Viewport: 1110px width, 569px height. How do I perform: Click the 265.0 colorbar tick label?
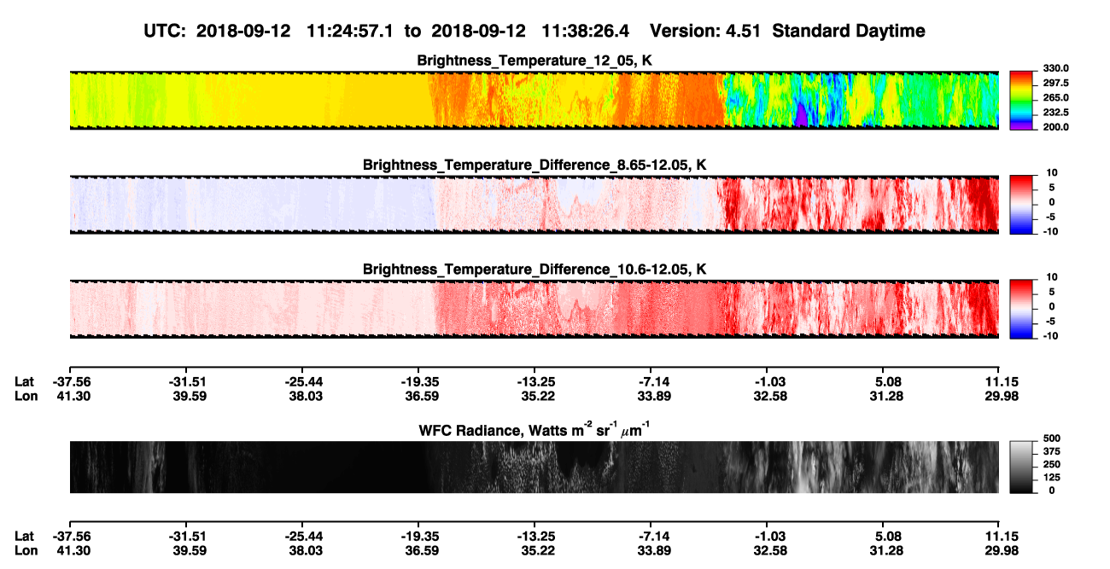pyautogui.click(x=1056, y=98)
